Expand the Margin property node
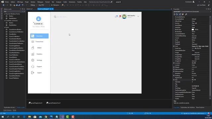This screenshot has width=212, height=119. pos(174,67)
